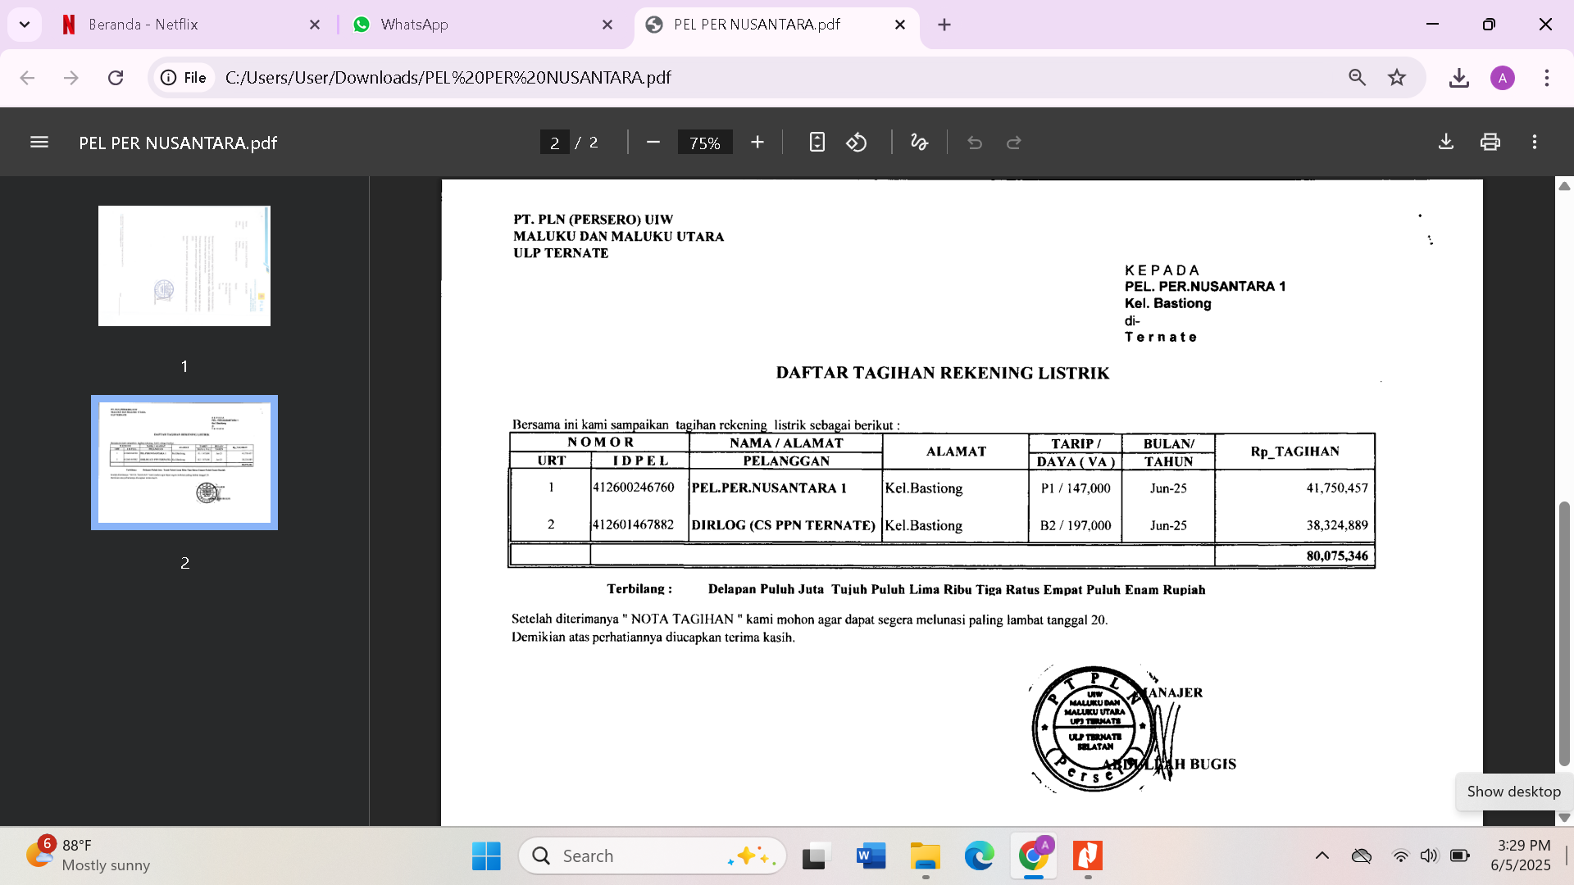Fit the PDF to page

(817, 143)
